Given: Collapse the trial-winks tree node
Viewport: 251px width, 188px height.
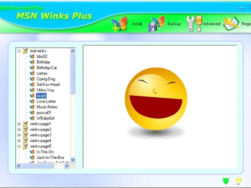Looking at the screenshot, I should coord(19,51).
